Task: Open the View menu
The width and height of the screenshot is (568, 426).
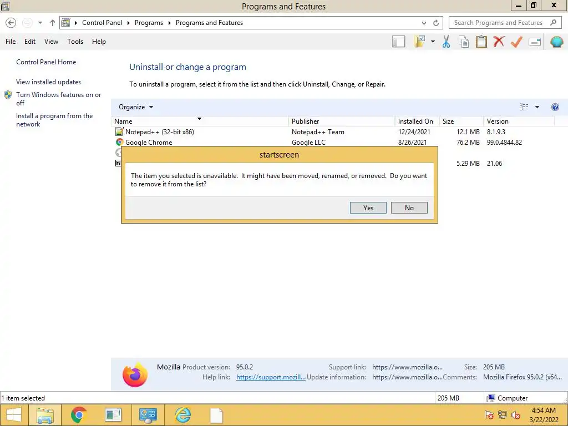Action: pyautogui.click(x=51, y=42)
